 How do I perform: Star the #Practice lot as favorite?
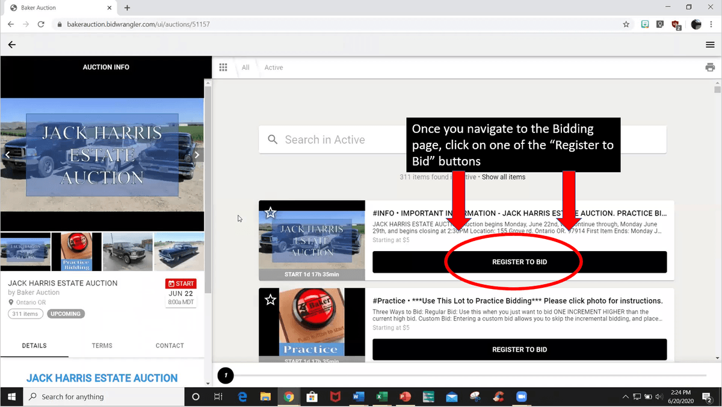pyautogui.click(x=271, y=299)
